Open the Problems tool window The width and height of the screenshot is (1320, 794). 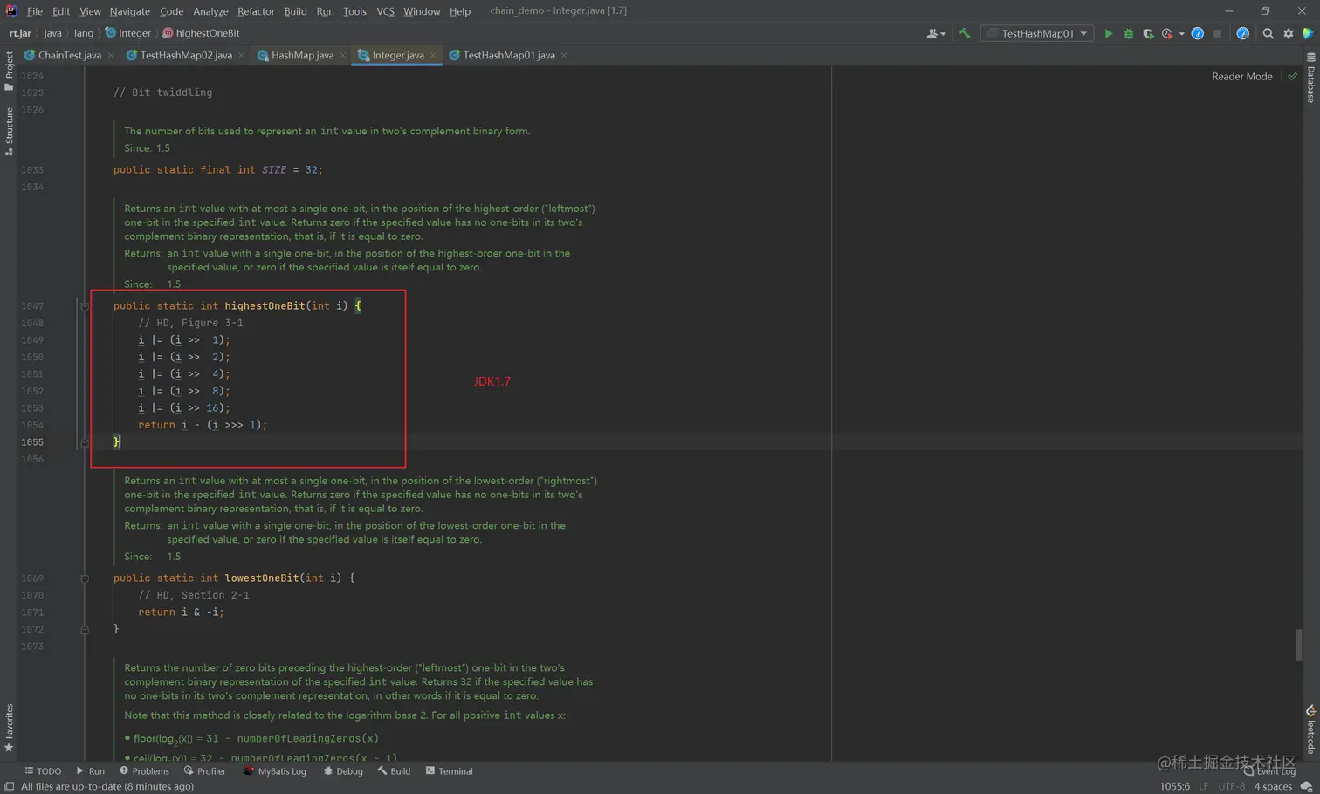pos(144,771)
